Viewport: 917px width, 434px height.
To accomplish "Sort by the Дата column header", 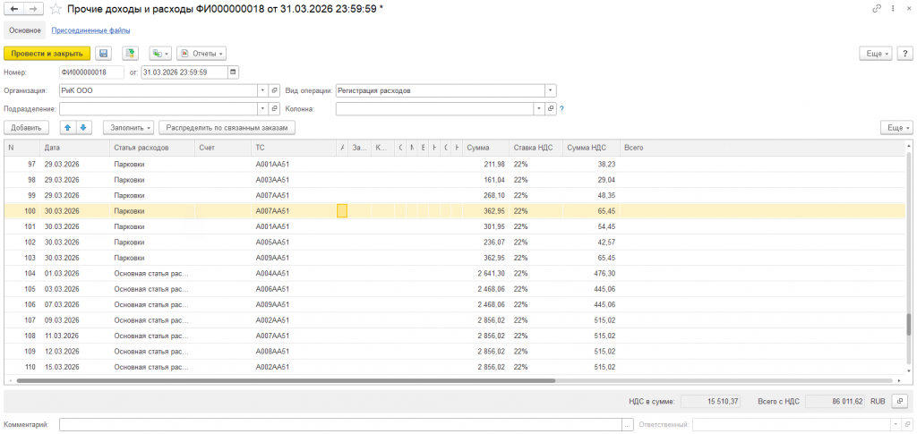I will pos(75,148).
